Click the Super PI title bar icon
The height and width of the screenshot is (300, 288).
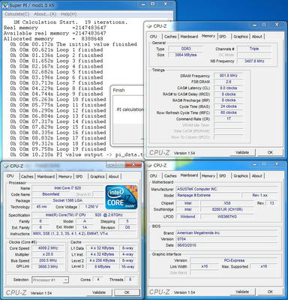(5, 5)
